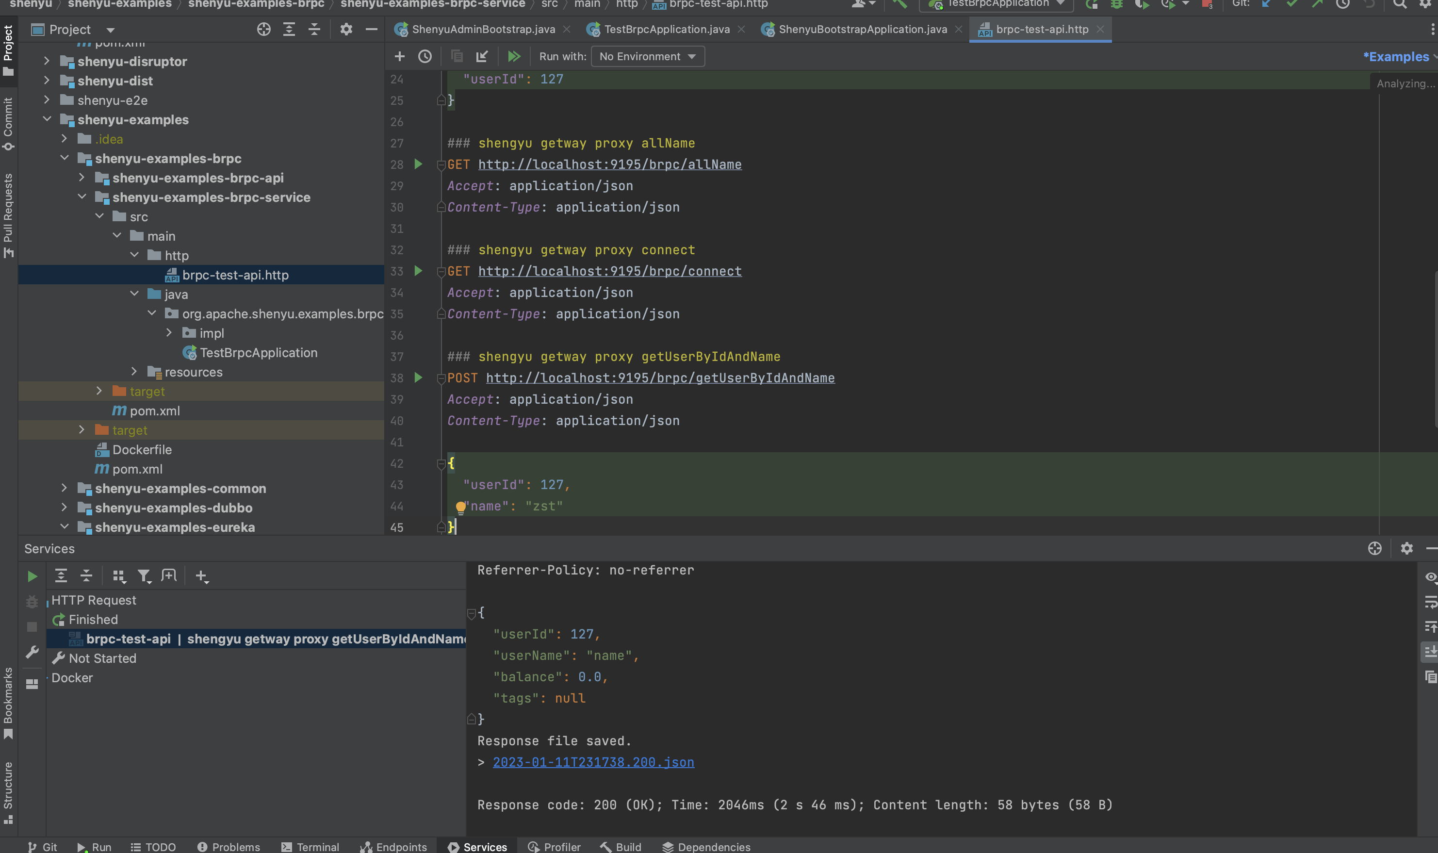Click the Services filter icon

144,575
